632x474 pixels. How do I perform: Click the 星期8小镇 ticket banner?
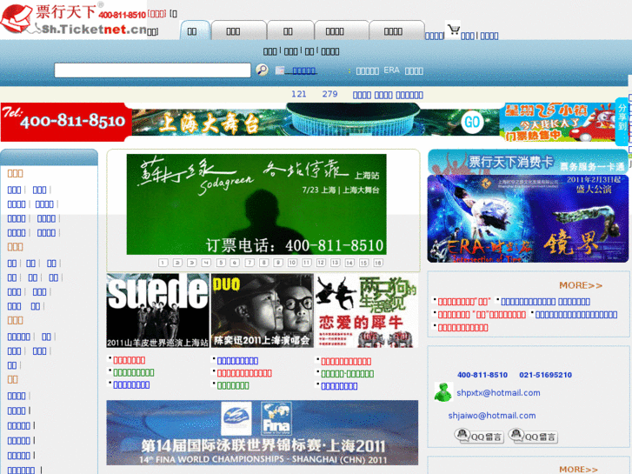point(557,123)
